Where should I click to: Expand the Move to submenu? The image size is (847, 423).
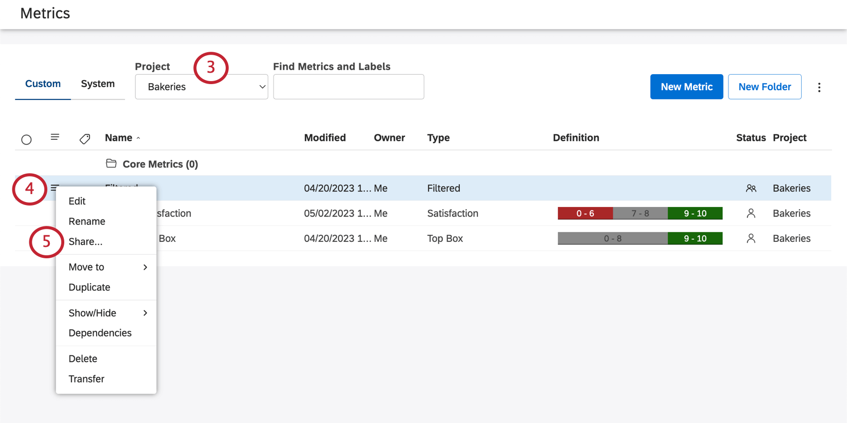(106, 267)
